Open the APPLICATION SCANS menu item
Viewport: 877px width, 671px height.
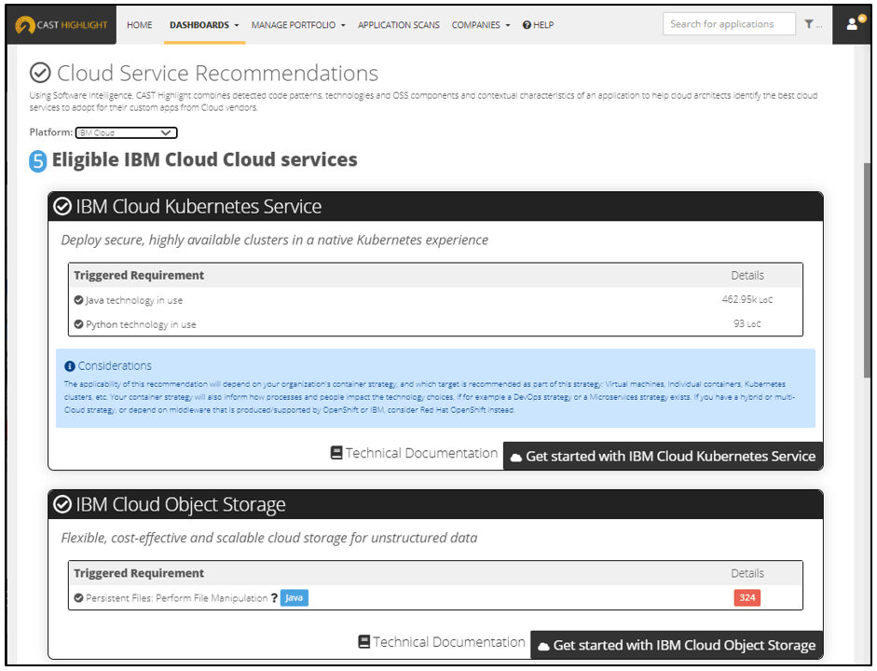[398, 25]
